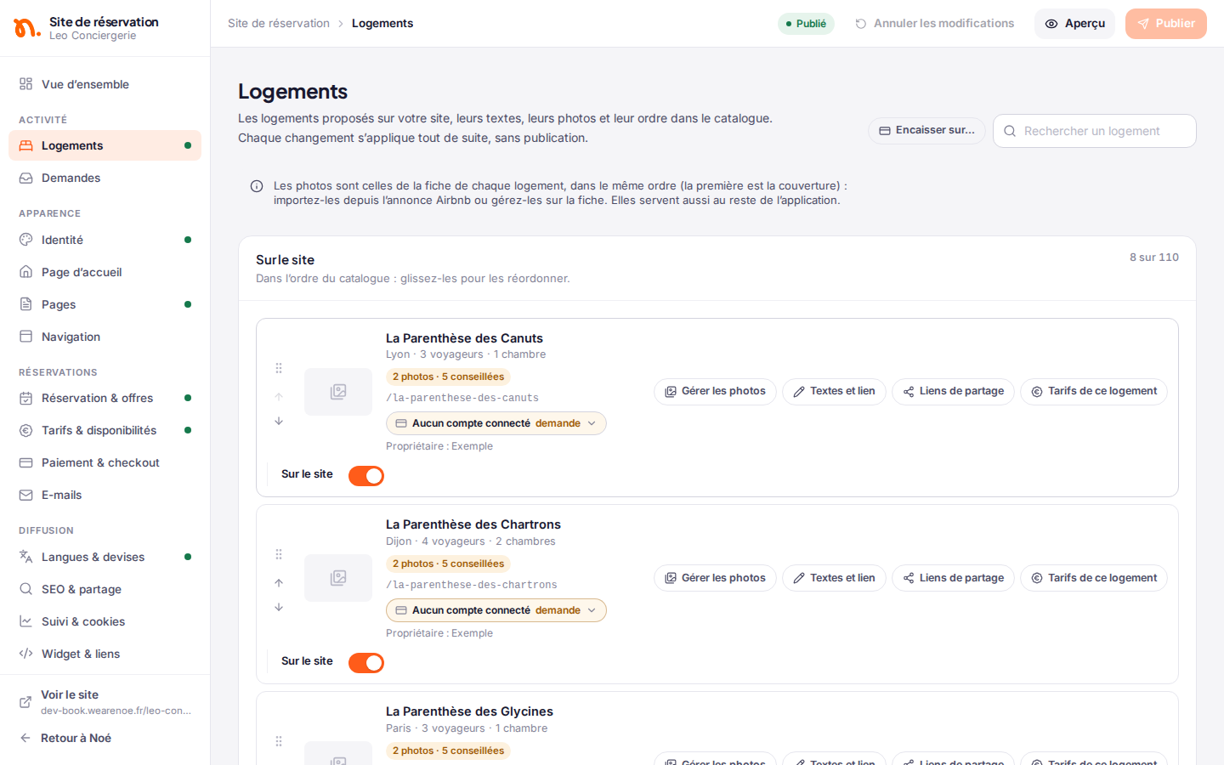
Task: Open Voir le site external link
Action: pyautogui.click(x=105, y=702)
